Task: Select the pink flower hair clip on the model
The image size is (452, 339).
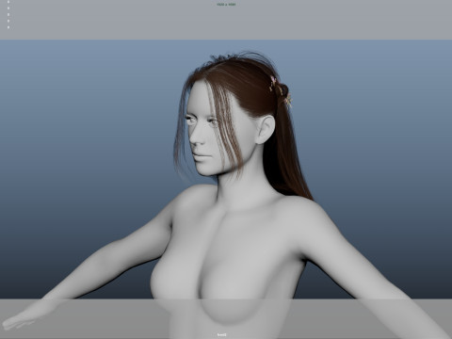Action: [281, 91]
